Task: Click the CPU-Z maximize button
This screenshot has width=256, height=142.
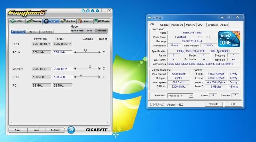Action: pyautogui.click(x=228, y=17)
